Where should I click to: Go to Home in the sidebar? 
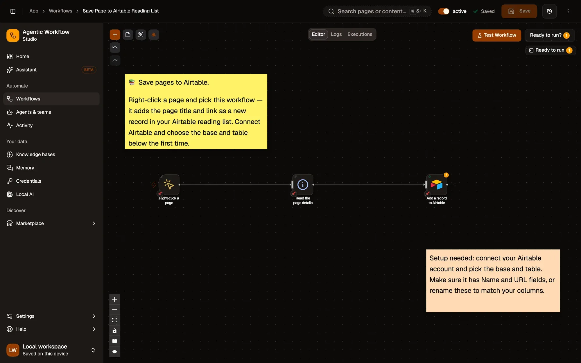51,56
